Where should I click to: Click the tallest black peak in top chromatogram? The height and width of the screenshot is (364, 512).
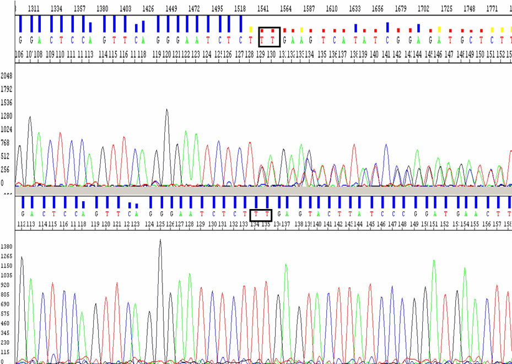(166, 110)
